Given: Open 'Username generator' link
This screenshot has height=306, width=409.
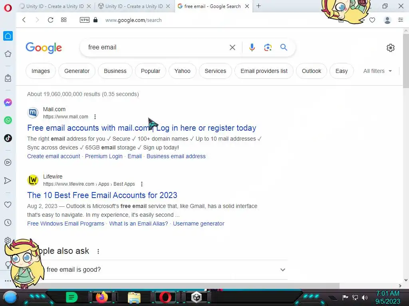Looking at the screenshot, I should click(x=199, y=224).
